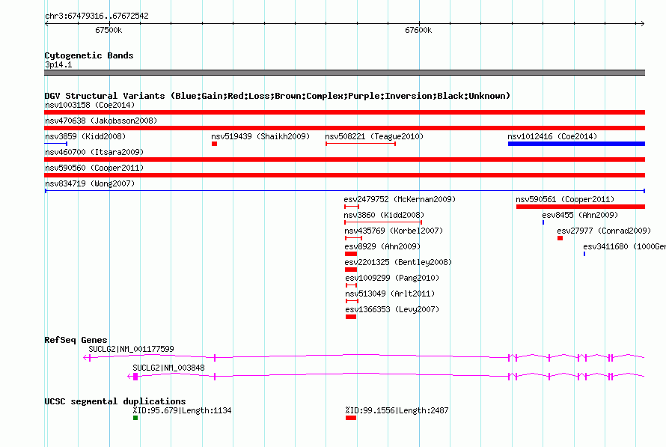
Task: Select the tiny blue esv3411680 marker
Action: pyautogui.click(x=584, y=254)
